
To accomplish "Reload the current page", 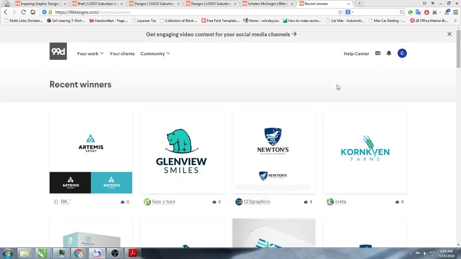I will pos(23,12).
